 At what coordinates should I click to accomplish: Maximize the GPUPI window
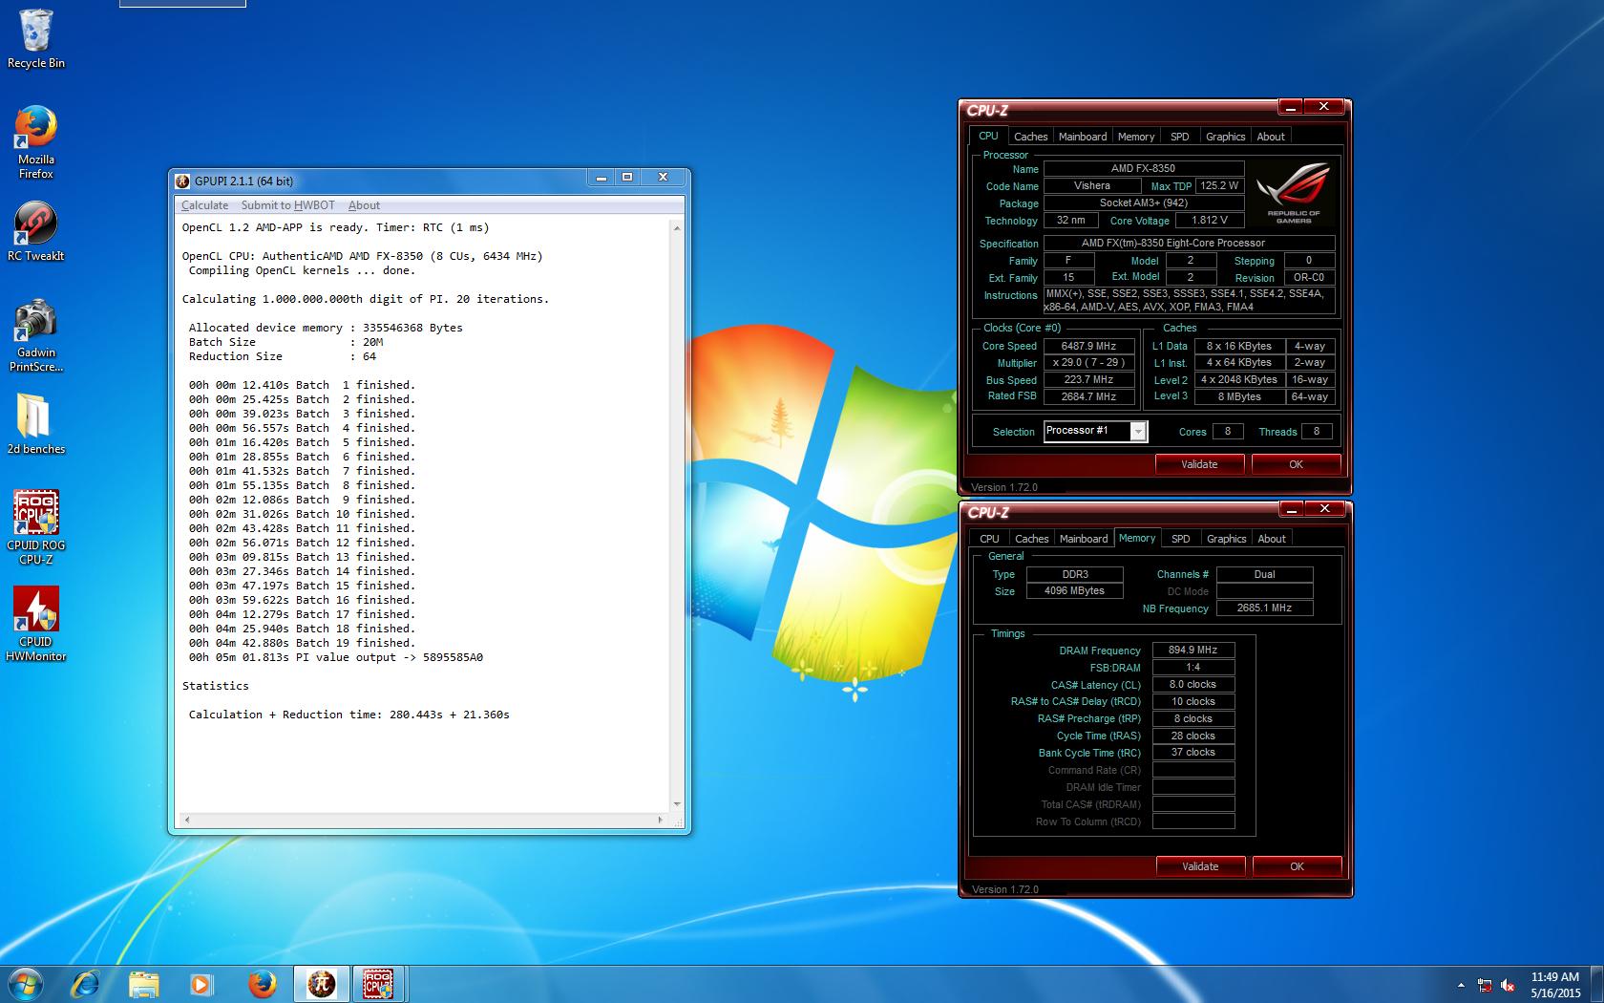627,178
